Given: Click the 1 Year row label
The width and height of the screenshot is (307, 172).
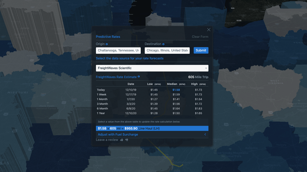Looking at the screenshot, I should (x=101, y=113).
